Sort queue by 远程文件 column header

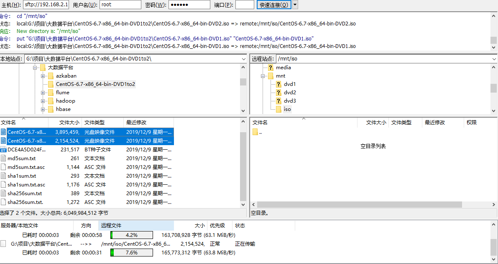click(x=136, y=226)
